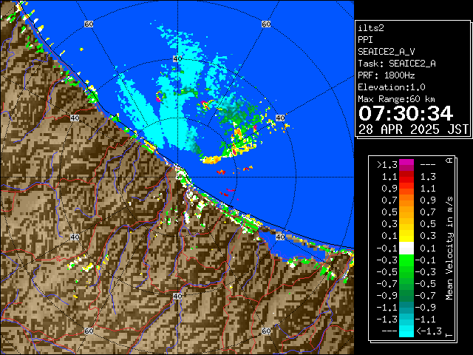Click the product name SEAICE2_A_V

pos(386,52)
